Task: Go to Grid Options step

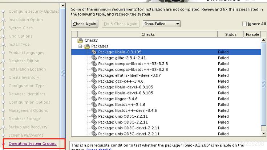Action: click(x=20, y=36)
